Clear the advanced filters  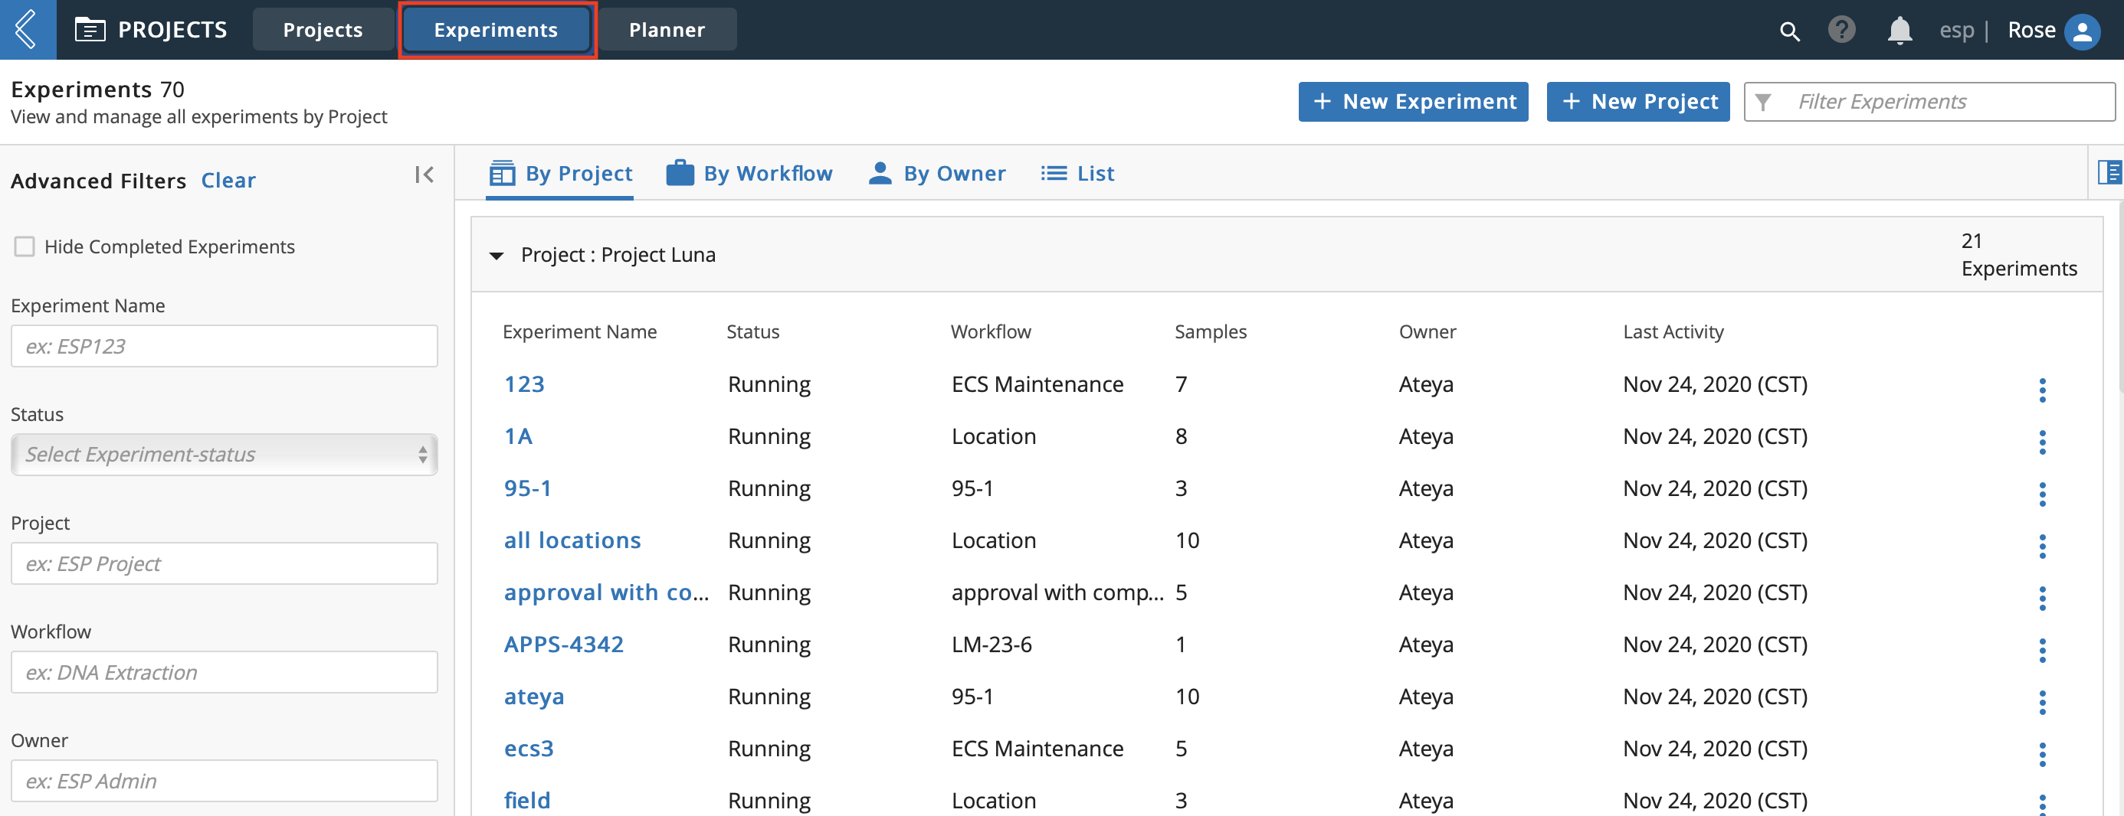point(228,181)
